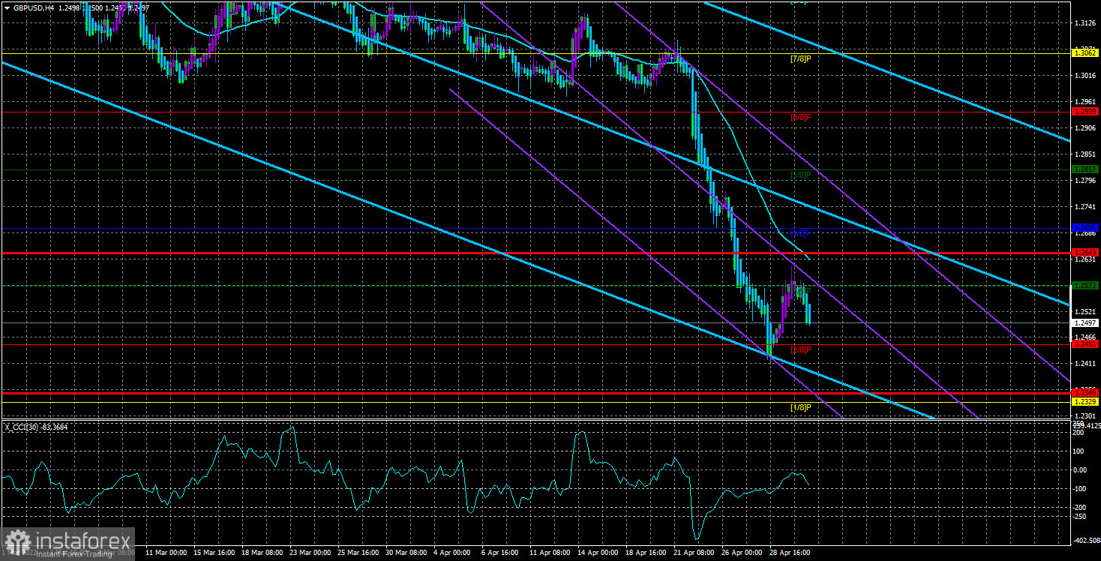Click the small triangle before GBPUSD,H4
1101x561 pixels.
click(7, 7)
